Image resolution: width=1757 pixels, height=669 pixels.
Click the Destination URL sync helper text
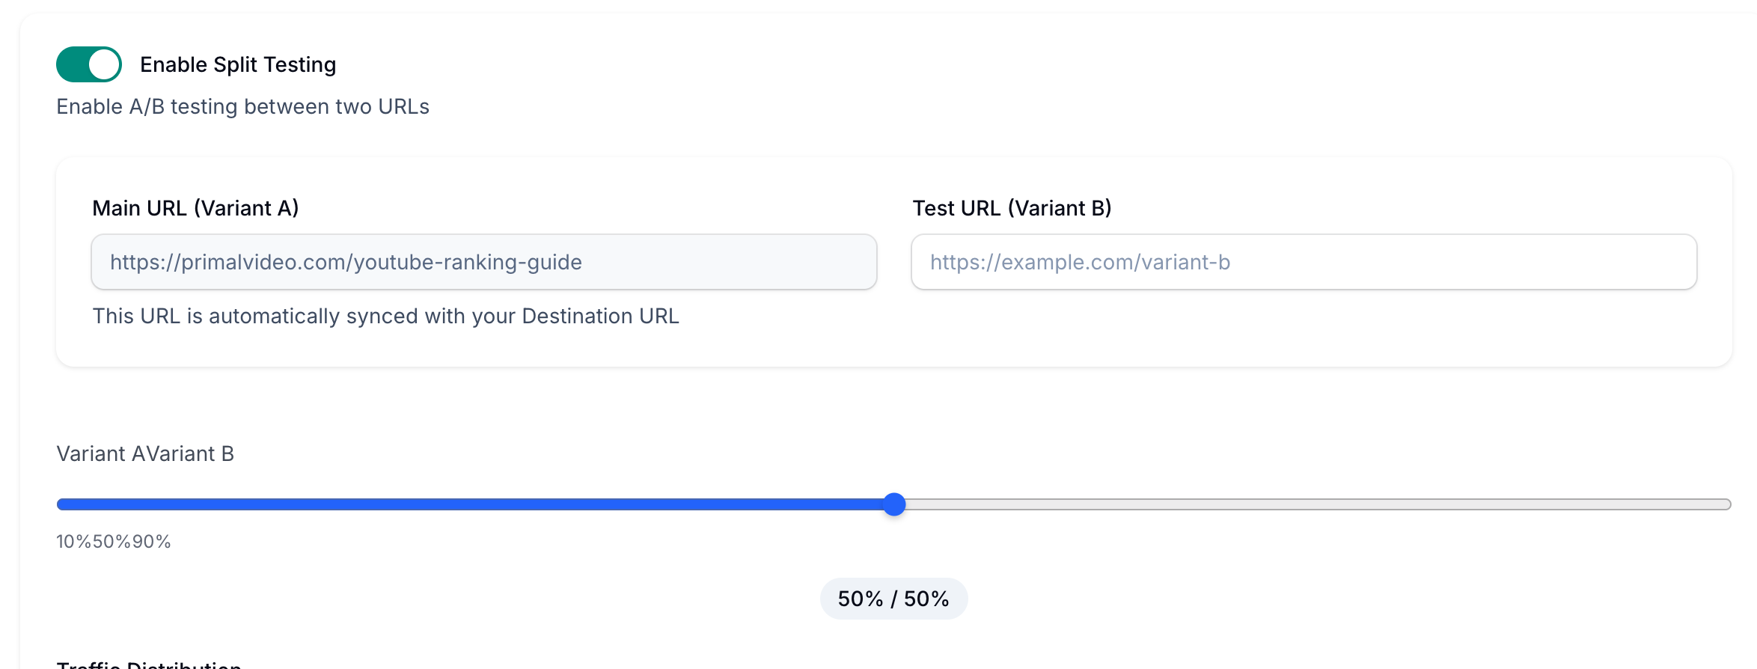pyautogui.click(x=385, y=316)
